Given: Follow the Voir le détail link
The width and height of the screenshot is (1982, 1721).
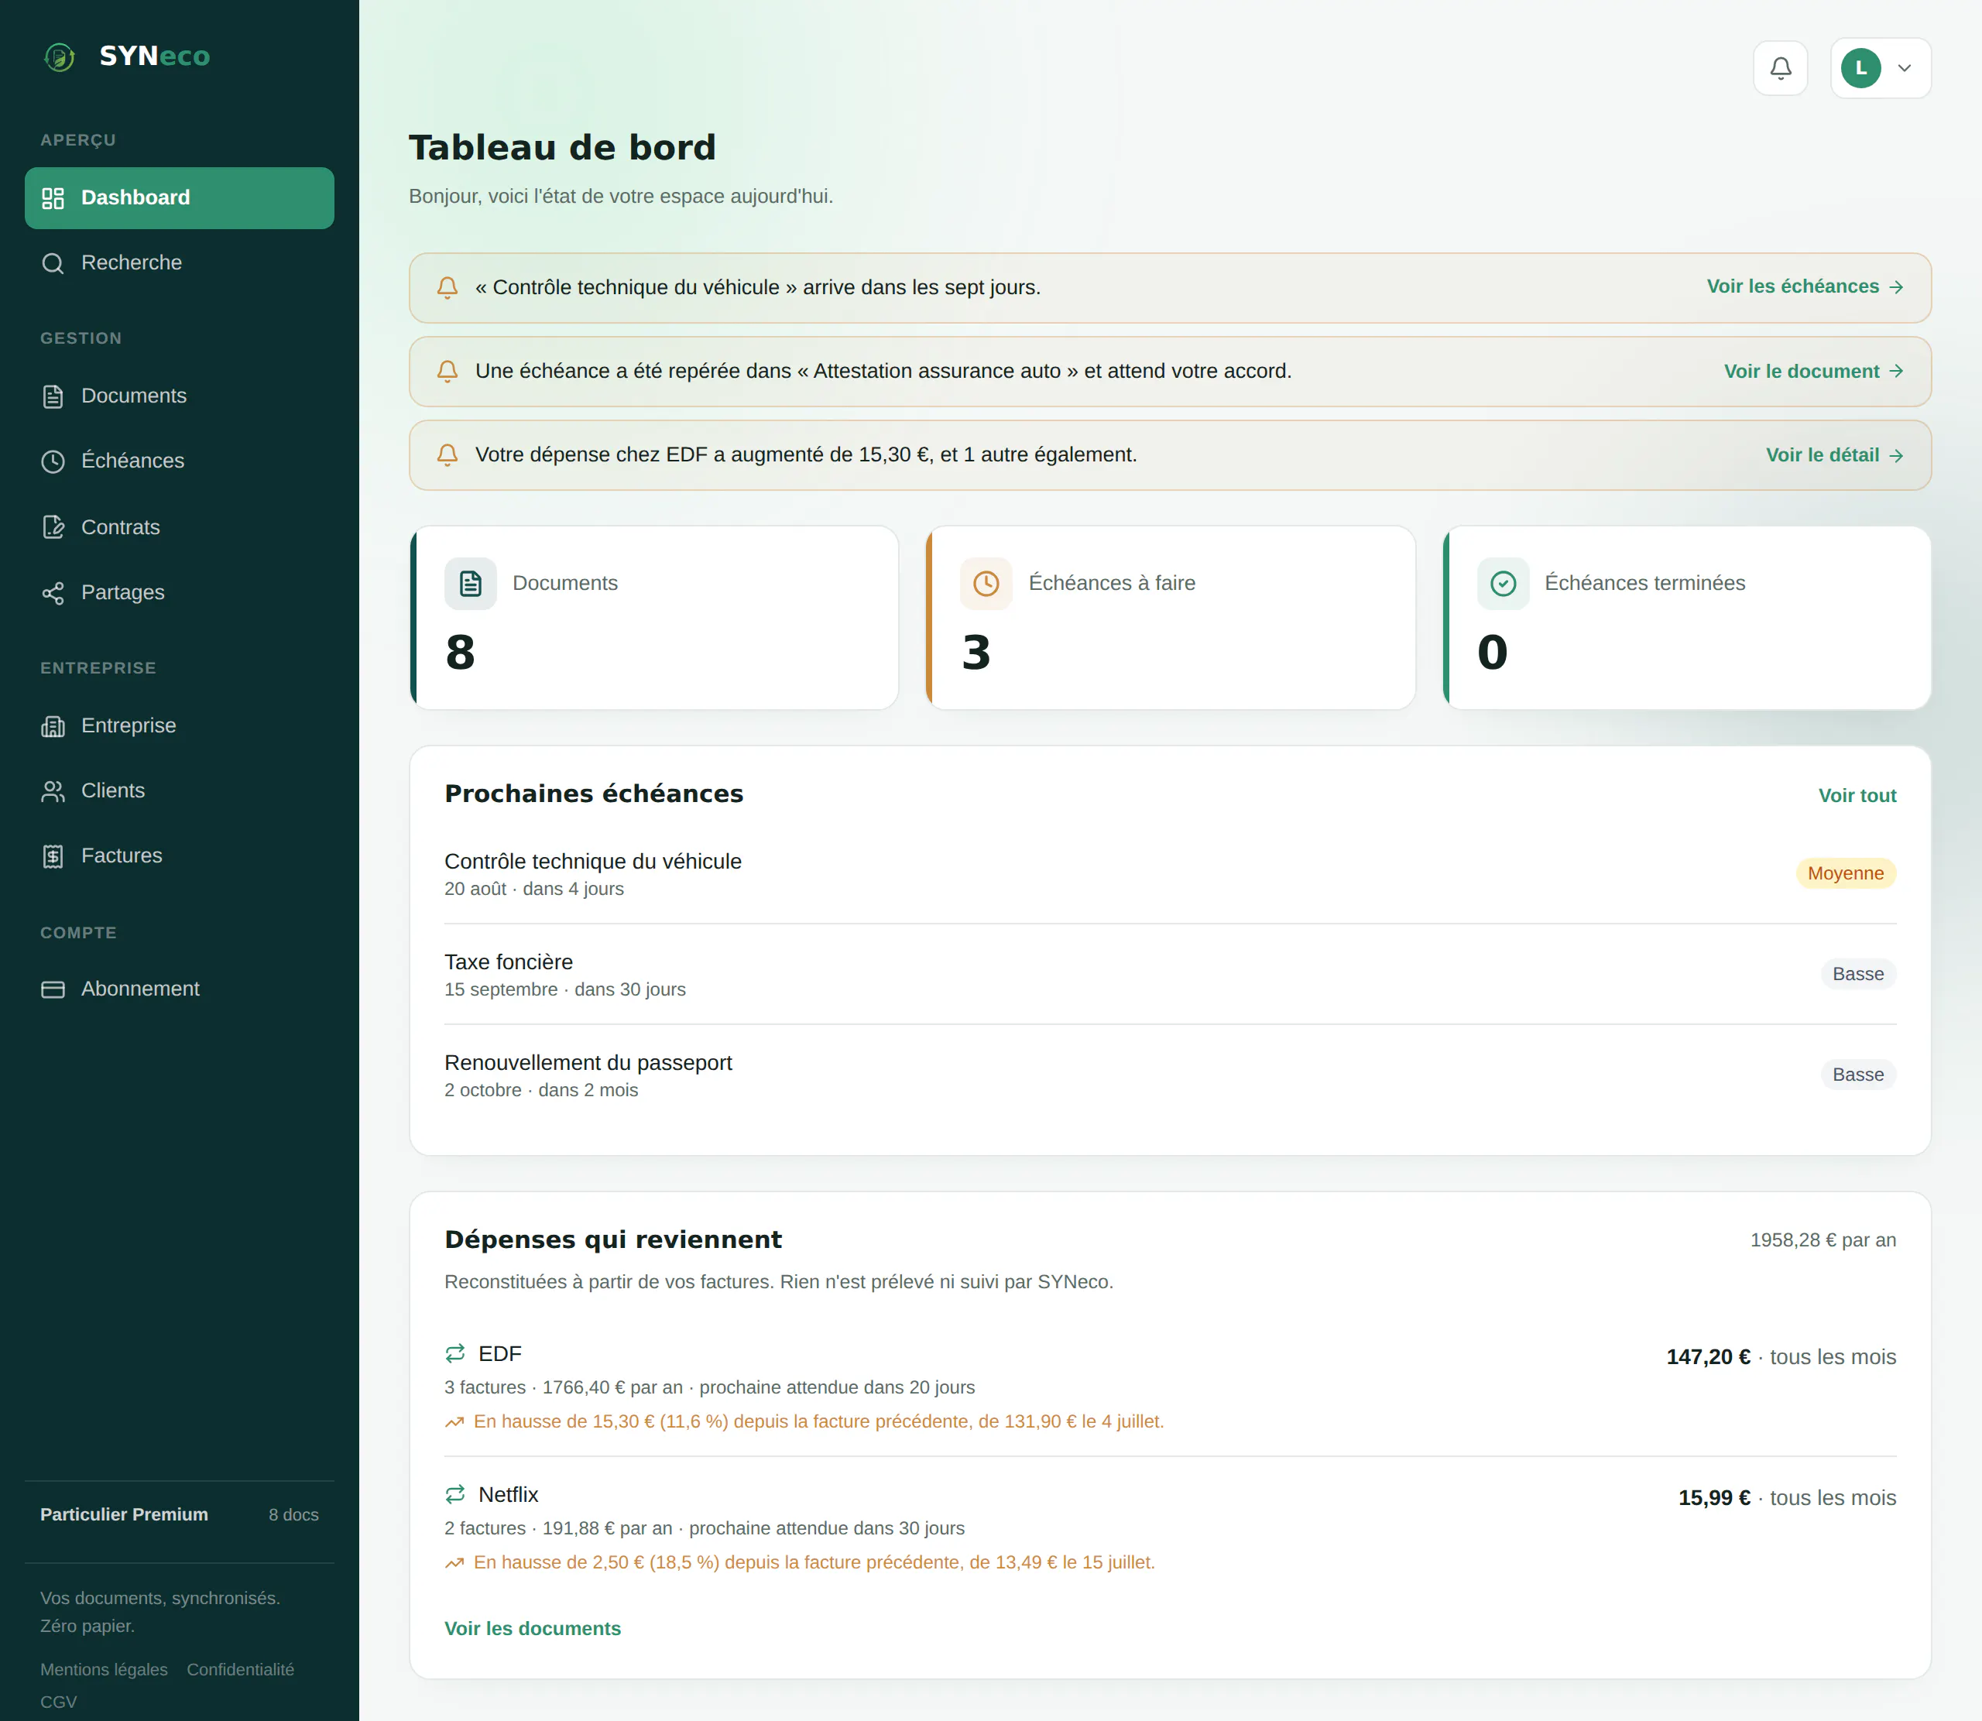Looking at the screenshot, I should 1834,455.
